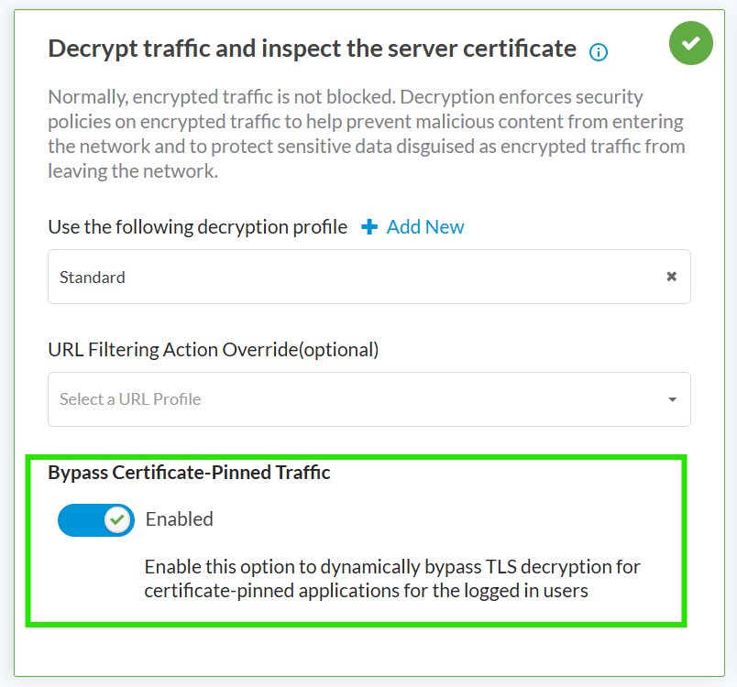Image resolution: width=737 pixels, height=687 pixels.
Task: Clear the Standard profile with the X icon
Action: 671,277
